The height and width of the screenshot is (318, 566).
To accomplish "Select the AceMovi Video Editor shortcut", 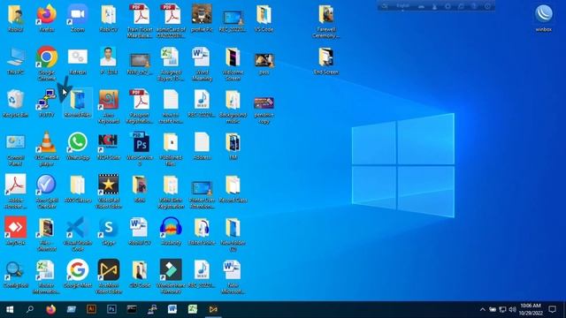I will click(109, 276).
